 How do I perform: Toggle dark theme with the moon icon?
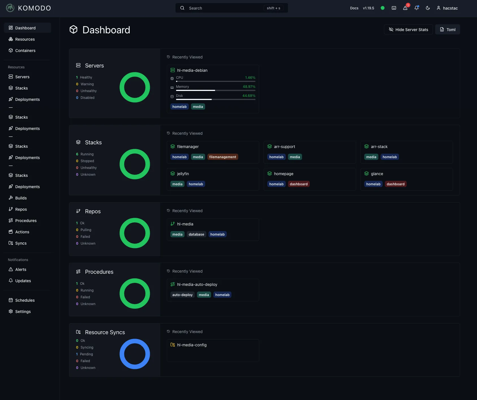pyautogui.click(x=428, y=8)
